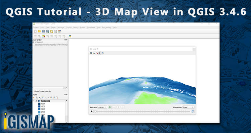Click the green Add keyframe button
251x133 pixels.
click(110, 107)
